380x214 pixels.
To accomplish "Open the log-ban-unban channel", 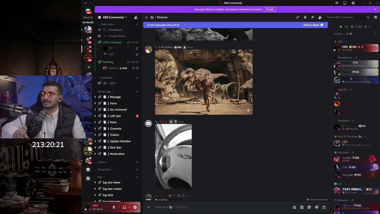I will tap(118, 189).
